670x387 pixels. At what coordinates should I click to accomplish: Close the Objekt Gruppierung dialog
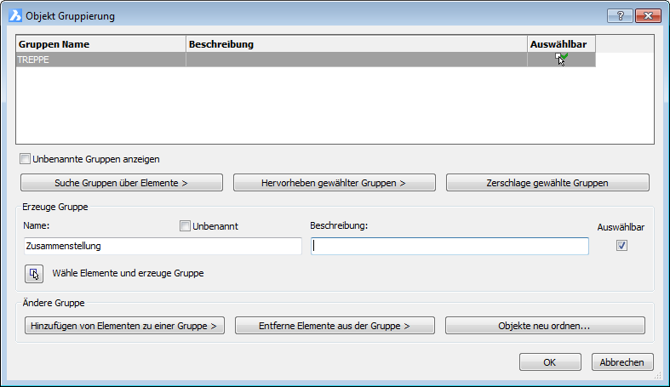pos(646,16)
